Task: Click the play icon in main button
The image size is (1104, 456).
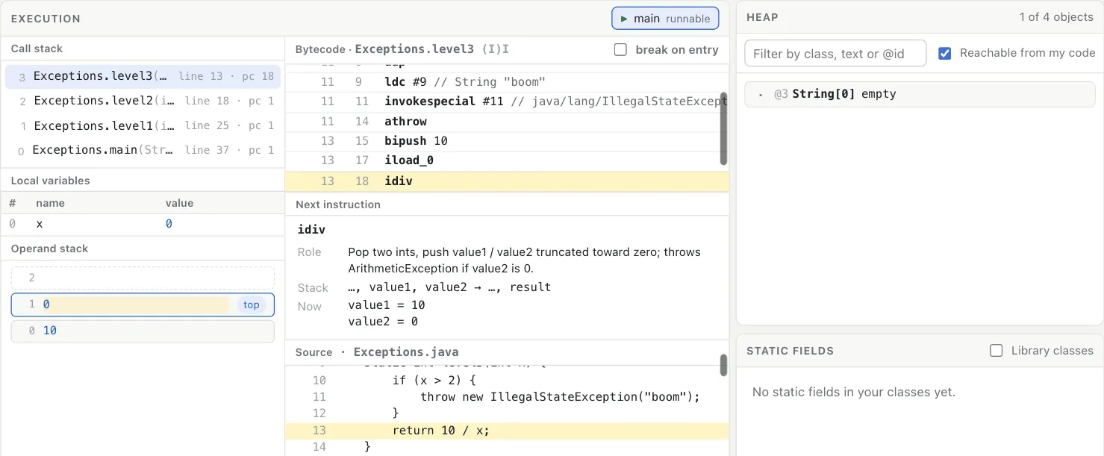Action: pyautogui.click(x=624, y=19)
